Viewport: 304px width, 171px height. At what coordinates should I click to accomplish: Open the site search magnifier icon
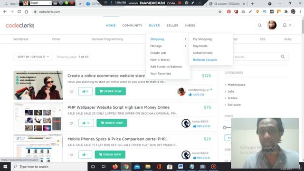(x=260, y=25)
